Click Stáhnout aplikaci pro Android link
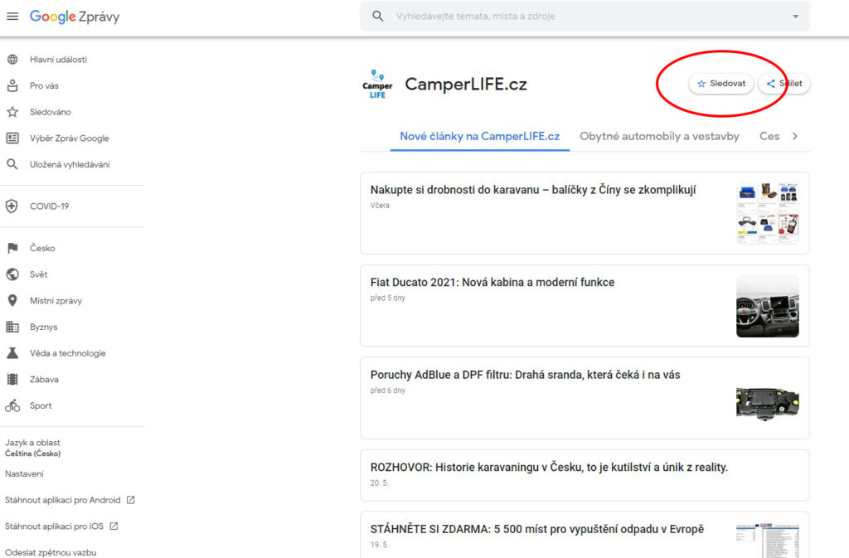 [63, 500]
